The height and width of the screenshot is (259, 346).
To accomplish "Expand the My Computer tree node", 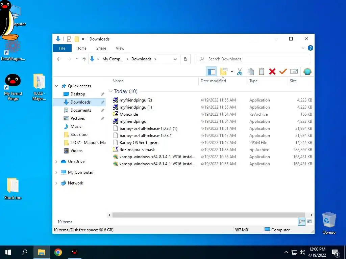I will (56, 172).
